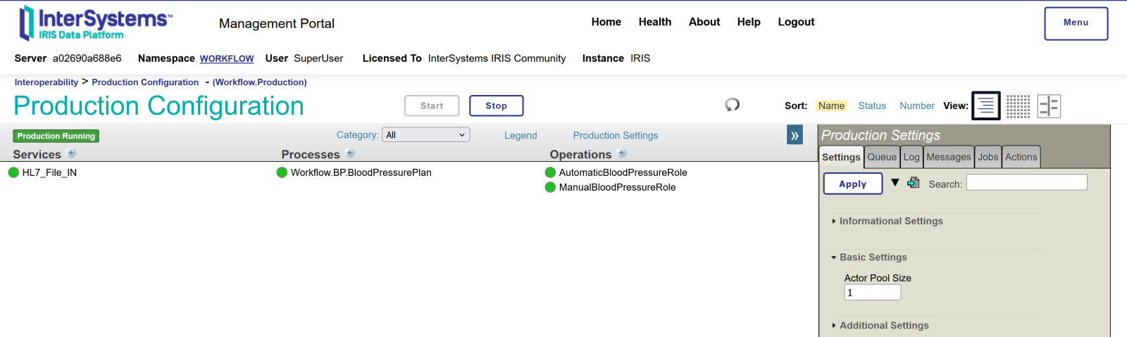Add a new operation via plus icon
Viewport: 1127px width, 337px height.
[x=622, y=153]
